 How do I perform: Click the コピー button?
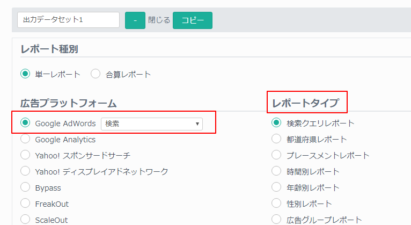click(193, 20)
